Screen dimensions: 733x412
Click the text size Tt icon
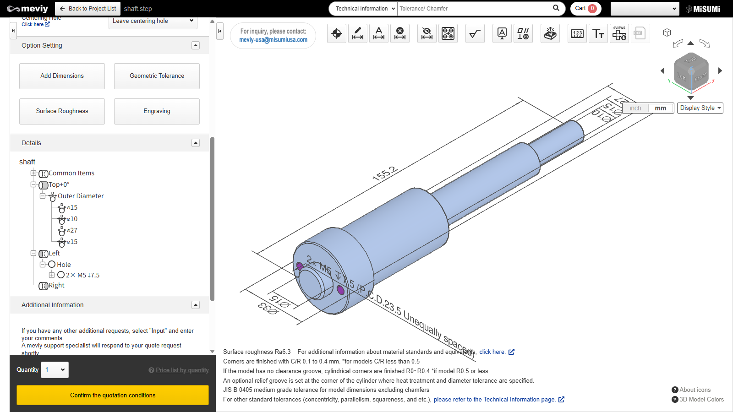[598, 34]
